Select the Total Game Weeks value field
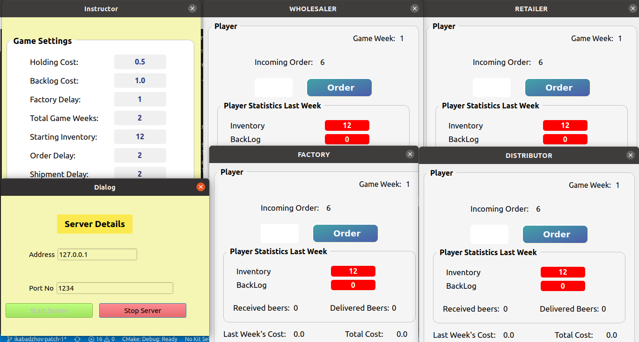Image resolution: width=639 pixels, height=342 pixels. coord(140,118)
